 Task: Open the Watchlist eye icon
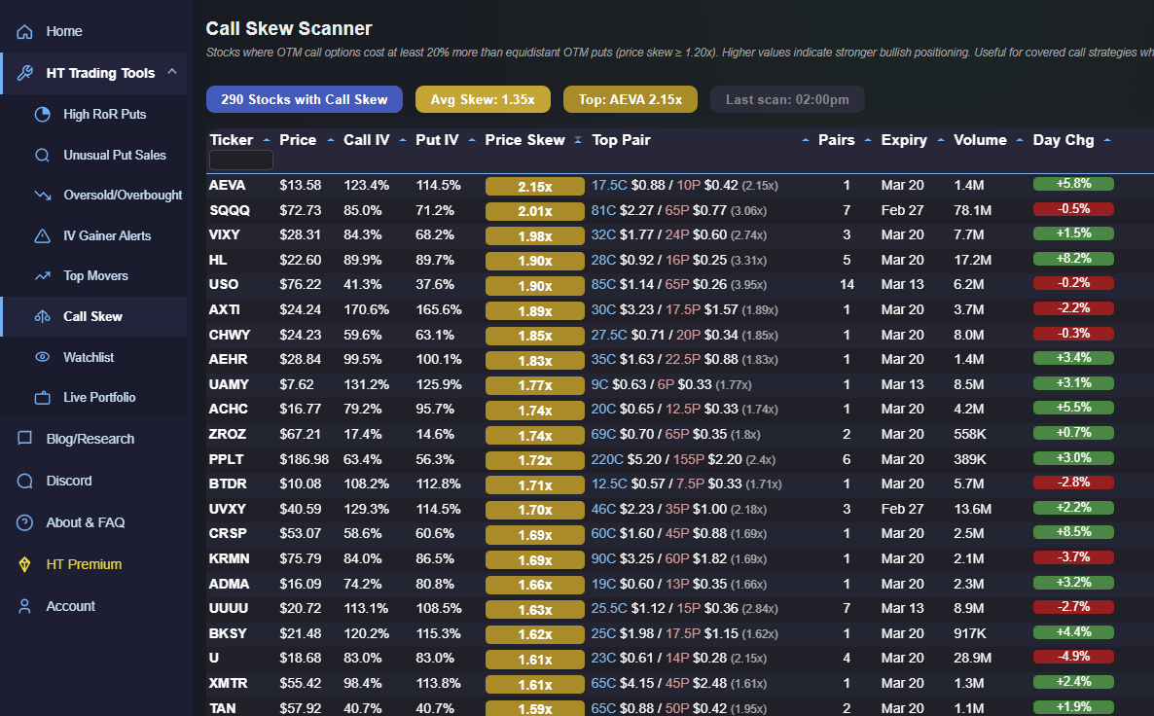pyautogui.click(x=42, y=357)
